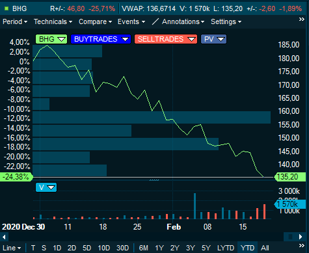
Task: Click the green BHG symbol square icon
Action: (7, 8)
